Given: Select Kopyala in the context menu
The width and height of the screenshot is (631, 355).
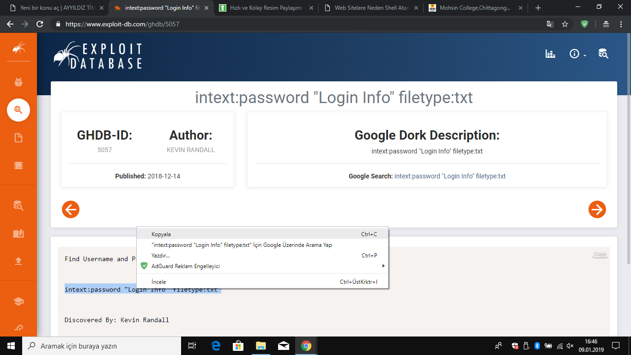Looking at the screenshot, I should click(x=262, y=234).
